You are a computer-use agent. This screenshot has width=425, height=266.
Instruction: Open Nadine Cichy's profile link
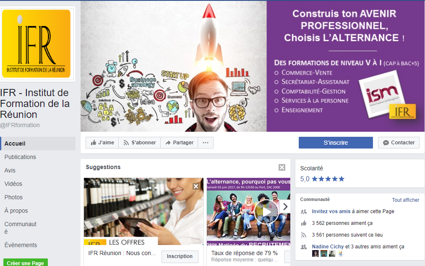328,246
